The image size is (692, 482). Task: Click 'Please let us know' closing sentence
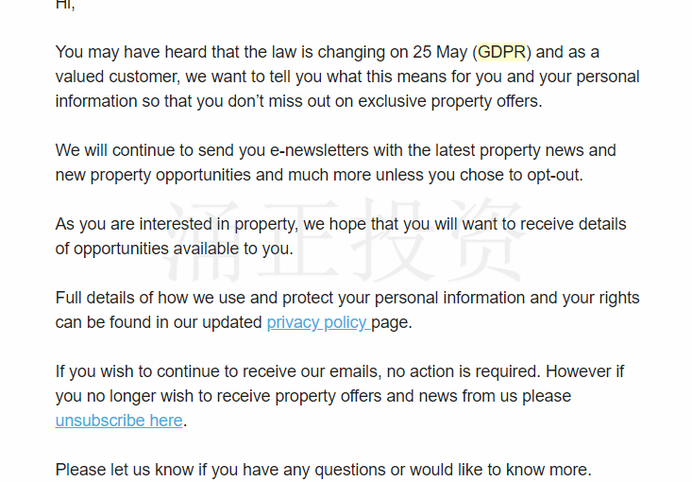[x=125, y=470]
